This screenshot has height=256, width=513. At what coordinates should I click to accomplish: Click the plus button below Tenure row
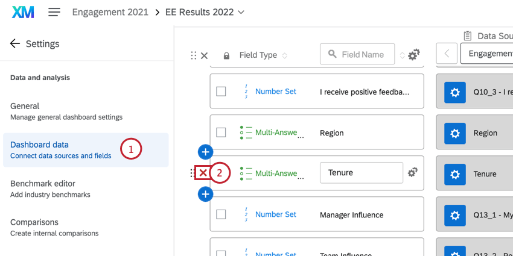click(x=205, y=194)
